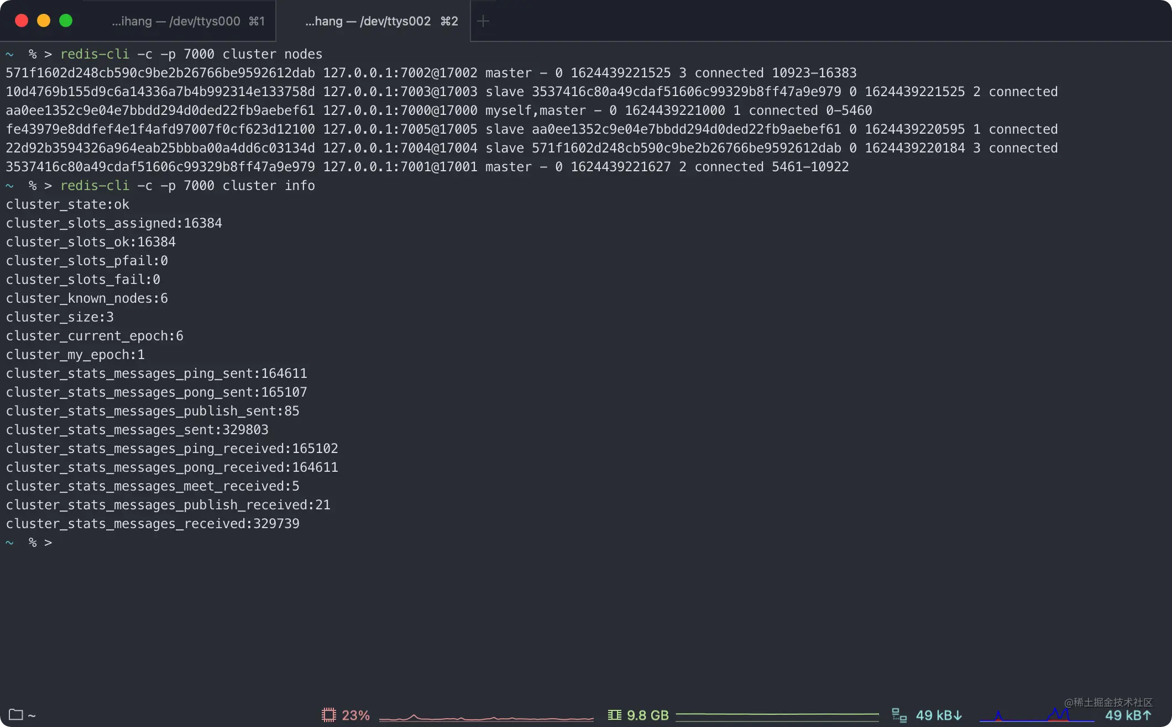Click the ping_sent:164611 line
The image size is (1172, 727).
coord(156,373)
